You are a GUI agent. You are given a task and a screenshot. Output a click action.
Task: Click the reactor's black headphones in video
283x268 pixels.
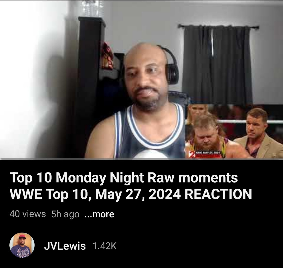point(172,67)
